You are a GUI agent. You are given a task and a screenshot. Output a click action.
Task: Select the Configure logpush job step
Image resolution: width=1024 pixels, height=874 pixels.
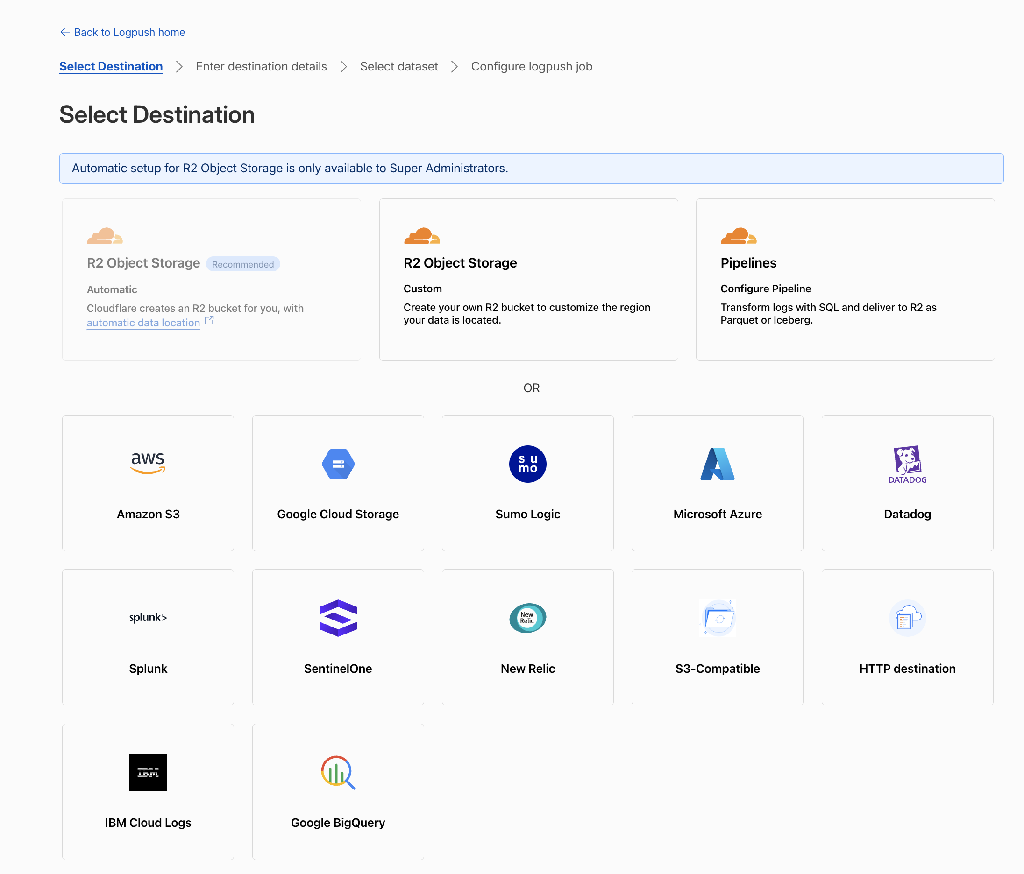tap(532, 67)
